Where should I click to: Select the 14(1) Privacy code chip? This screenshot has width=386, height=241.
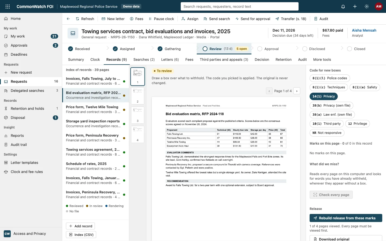[324, 96]
